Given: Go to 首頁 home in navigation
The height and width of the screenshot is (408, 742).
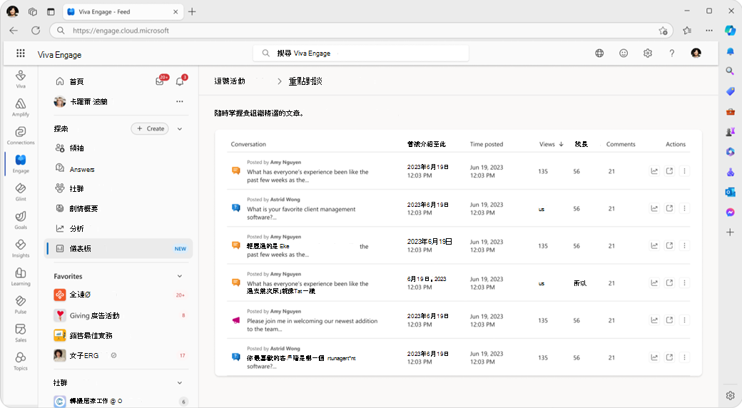Looking at the screenshot, I should point(70,81).
